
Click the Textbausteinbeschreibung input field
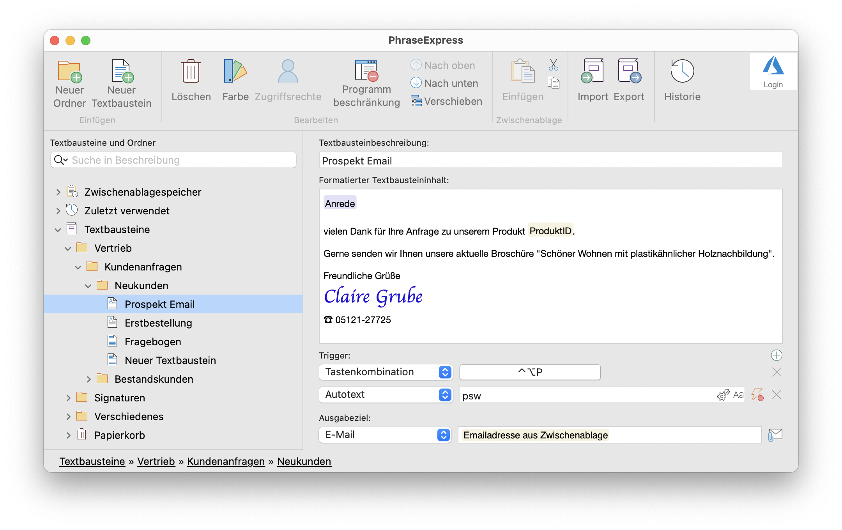pos(550,160)
